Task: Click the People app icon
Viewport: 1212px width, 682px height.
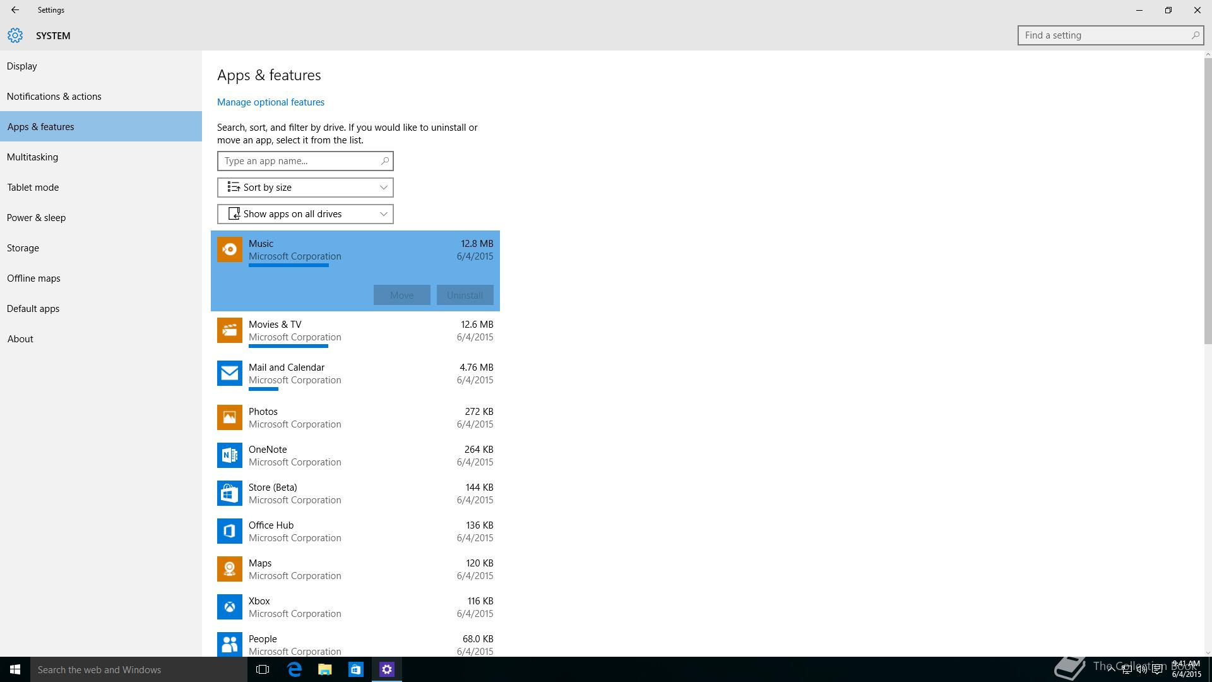Action: tap(230, 644)
